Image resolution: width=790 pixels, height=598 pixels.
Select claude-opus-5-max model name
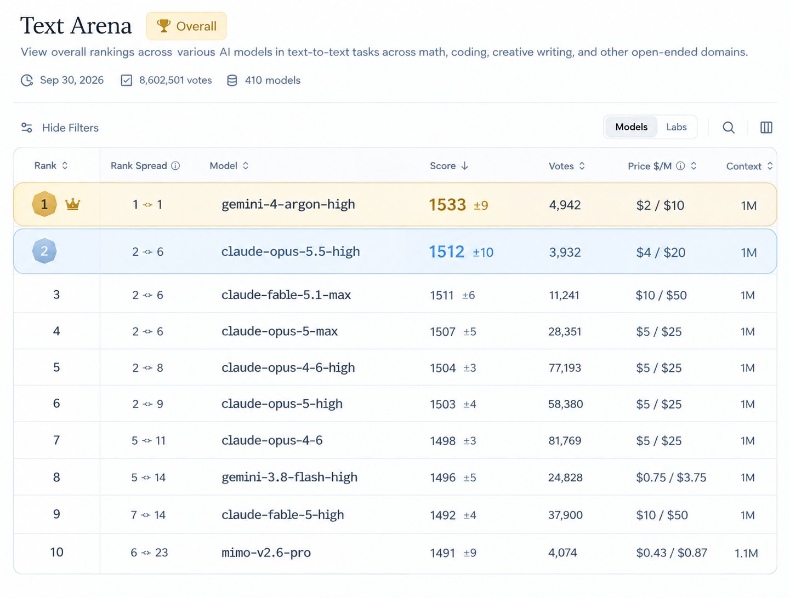click(x=280, y=331)
